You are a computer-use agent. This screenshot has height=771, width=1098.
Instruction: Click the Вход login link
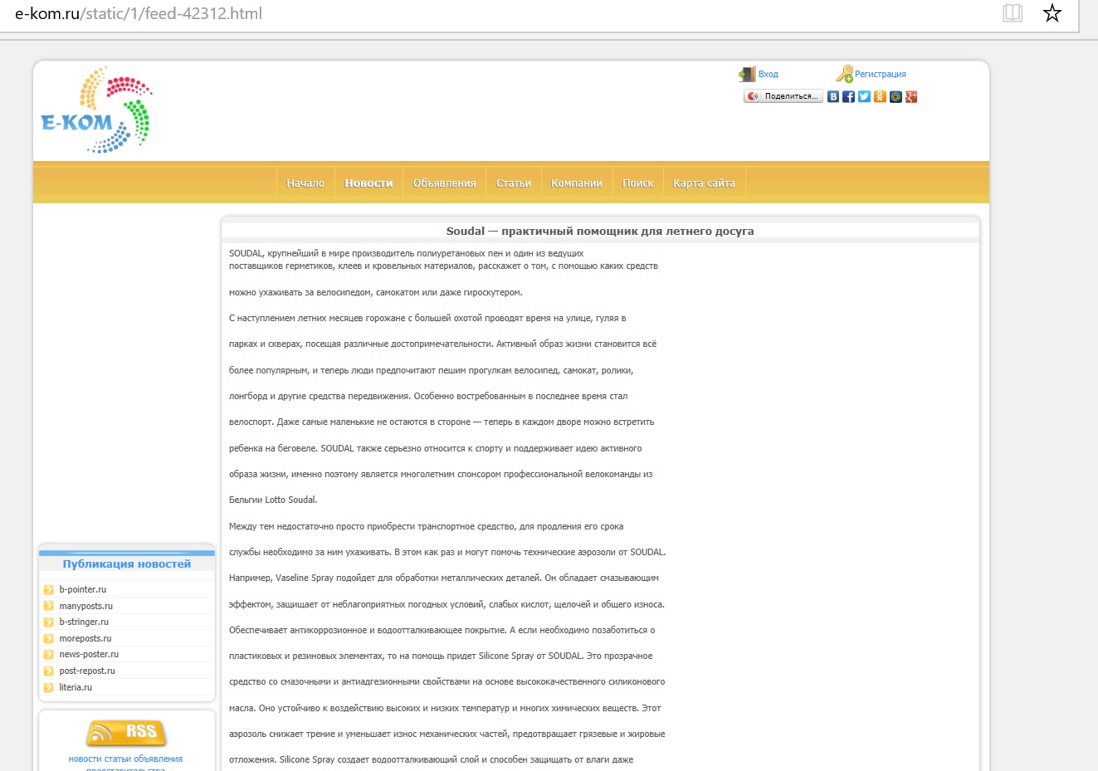click(x=769, y=75)
